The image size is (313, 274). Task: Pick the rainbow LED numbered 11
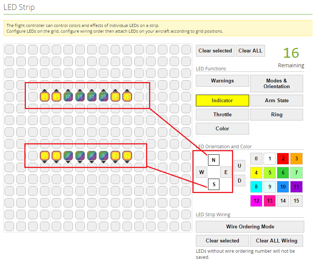coord(80,97)
